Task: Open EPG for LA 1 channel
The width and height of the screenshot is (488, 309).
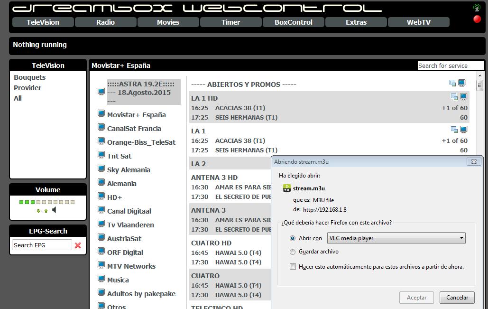Action: coord(454,130)
